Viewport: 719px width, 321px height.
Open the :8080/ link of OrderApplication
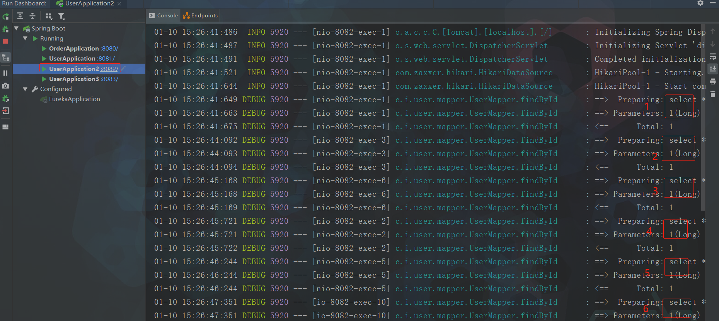109,48
